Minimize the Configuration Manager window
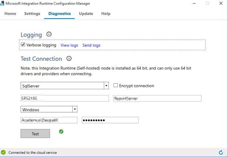228x157 pixels. tap(194, 4)
